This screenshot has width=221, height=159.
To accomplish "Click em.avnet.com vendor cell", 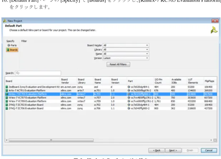I will pyautogui.click(x=68, y=87).
